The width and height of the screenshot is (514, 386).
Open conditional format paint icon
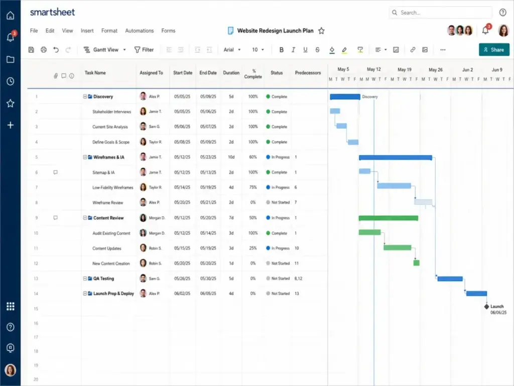(360, 50)
